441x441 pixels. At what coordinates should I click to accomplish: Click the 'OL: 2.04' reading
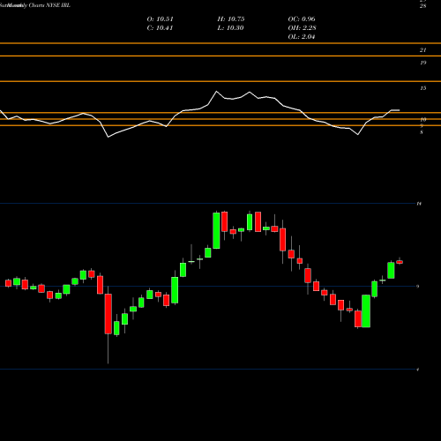point(302,37)
